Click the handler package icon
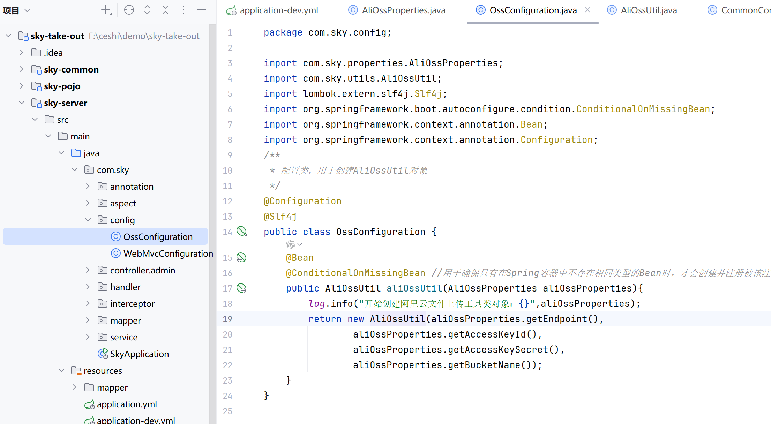The image size is (771, 424). pos(103,287)
